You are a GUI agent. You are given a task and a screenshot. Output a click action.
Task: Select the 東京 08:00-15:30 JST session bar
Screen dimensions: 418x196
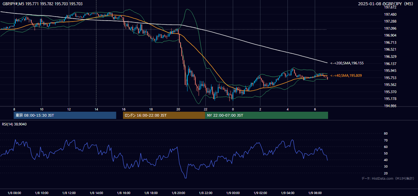[x=65, y=115]
